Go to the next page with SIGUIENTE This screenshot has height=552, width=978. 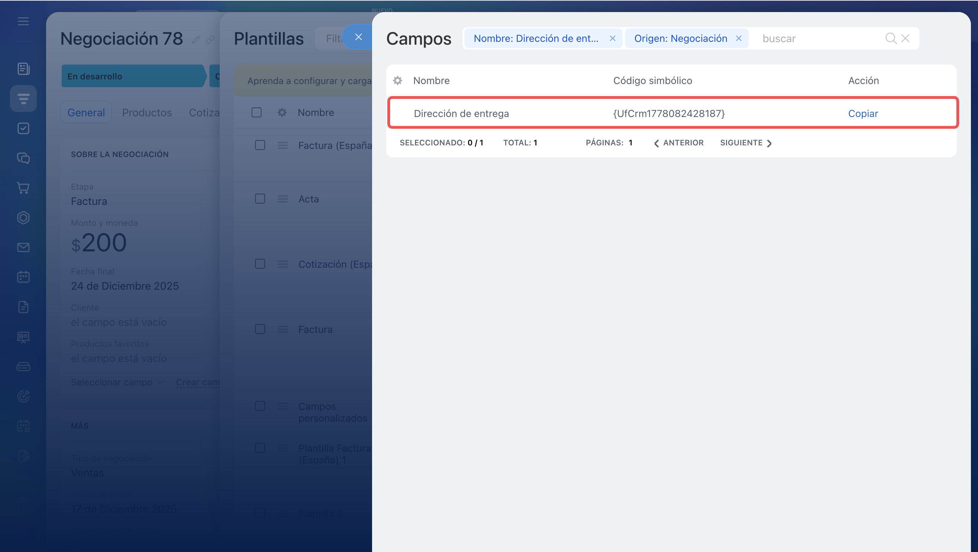tap(746, 143)
